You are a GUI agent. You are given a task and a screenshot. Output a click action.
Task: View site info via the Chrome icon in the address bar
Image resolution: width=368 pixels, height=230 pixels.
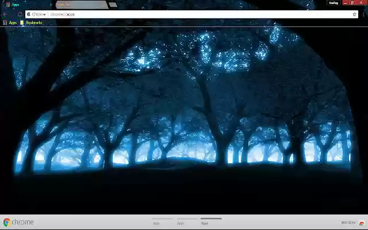point(29,14)
